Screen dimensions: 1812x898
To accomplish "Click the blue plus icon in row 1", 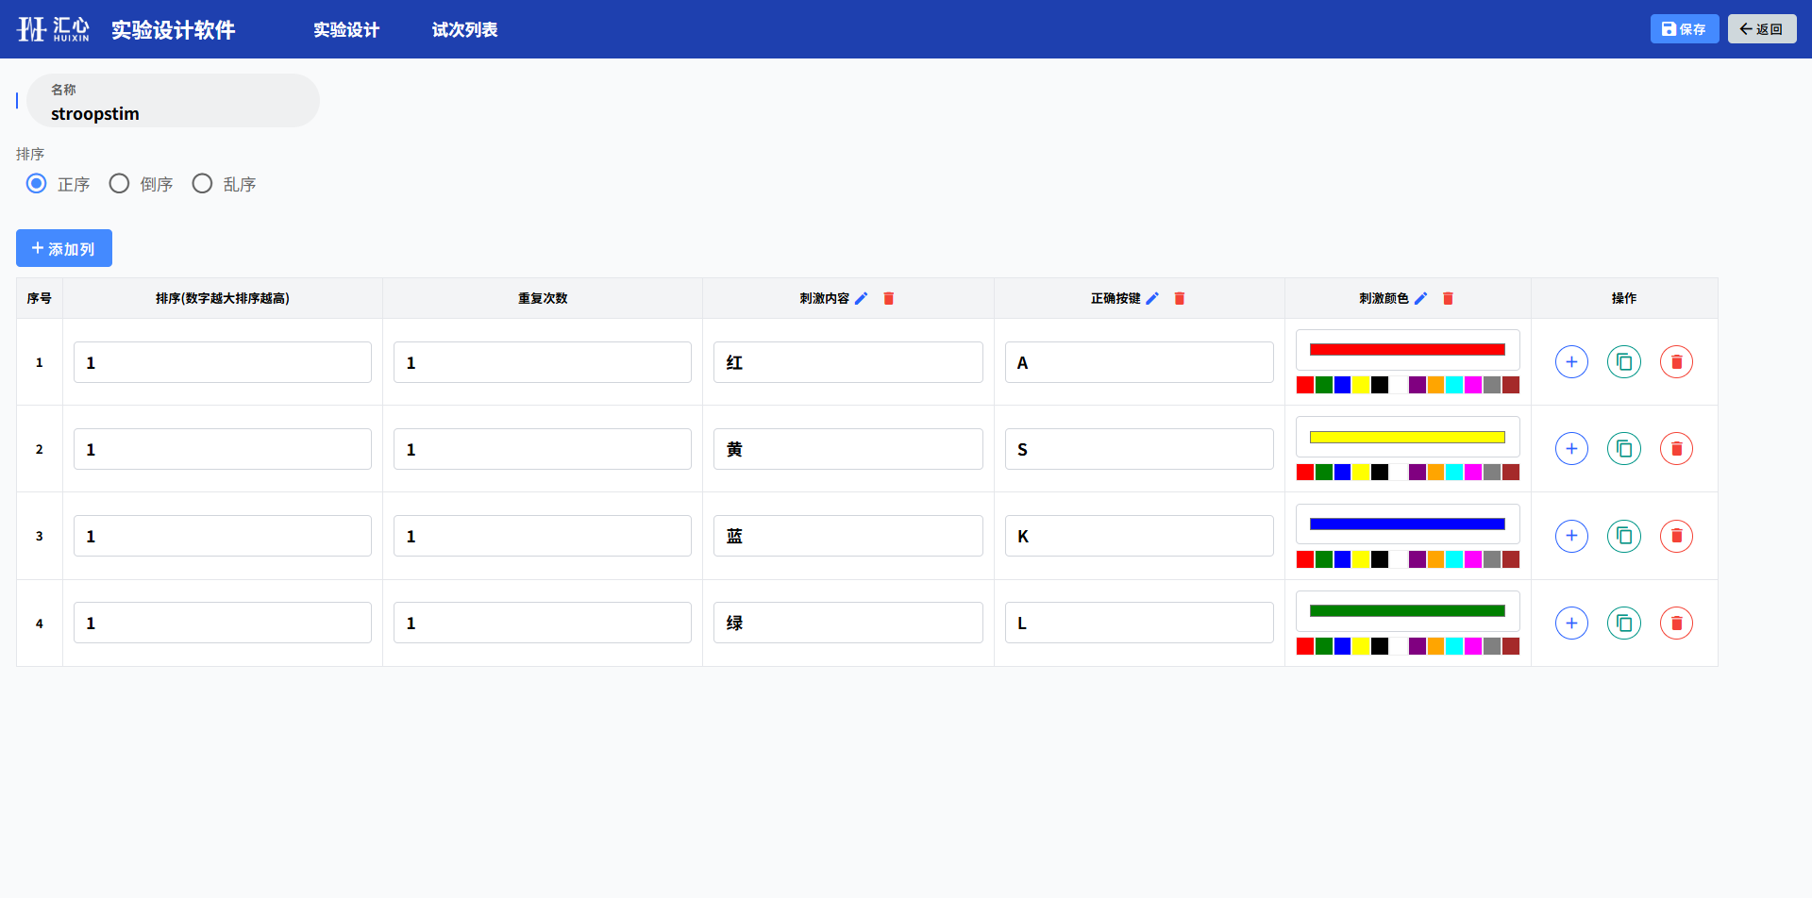I will click(1571, 362).
